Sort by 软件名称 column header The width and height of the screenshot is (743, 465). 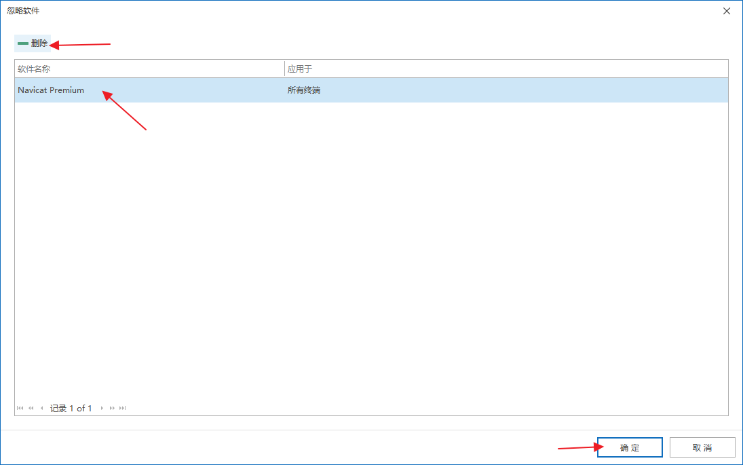coord(149,69)
